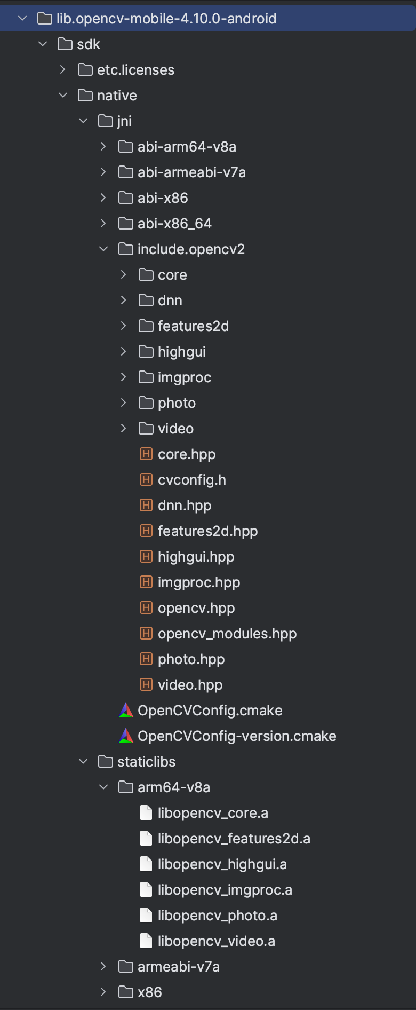Click the header icon next to cvconfig.h
The height and width of the screenshot is (1010, 416).
pyautogui.click(x=146, y=479)
